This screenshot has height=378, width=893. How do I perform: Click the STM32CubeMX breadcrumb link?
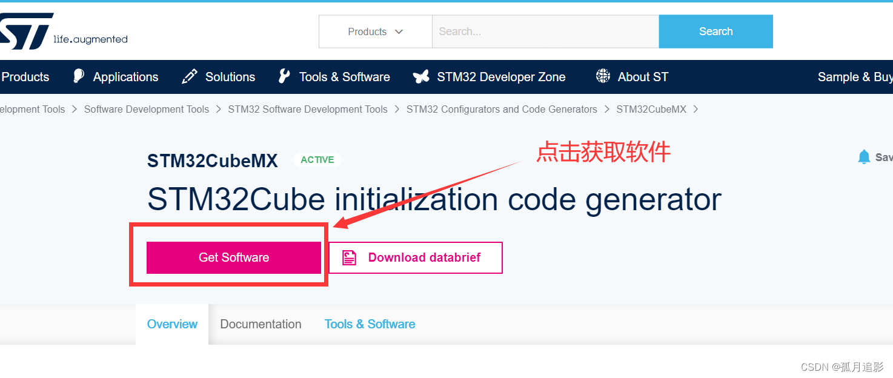[651, 110]
